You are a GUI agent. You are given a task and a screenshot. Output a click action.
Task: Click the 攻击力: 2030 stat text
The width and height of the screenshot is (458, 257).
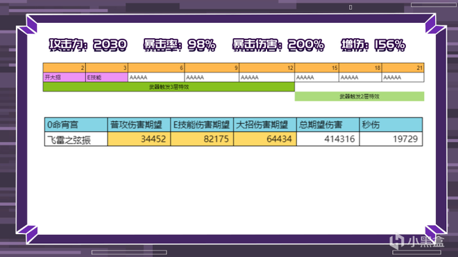pyautogui.click(x=88, y=45)
